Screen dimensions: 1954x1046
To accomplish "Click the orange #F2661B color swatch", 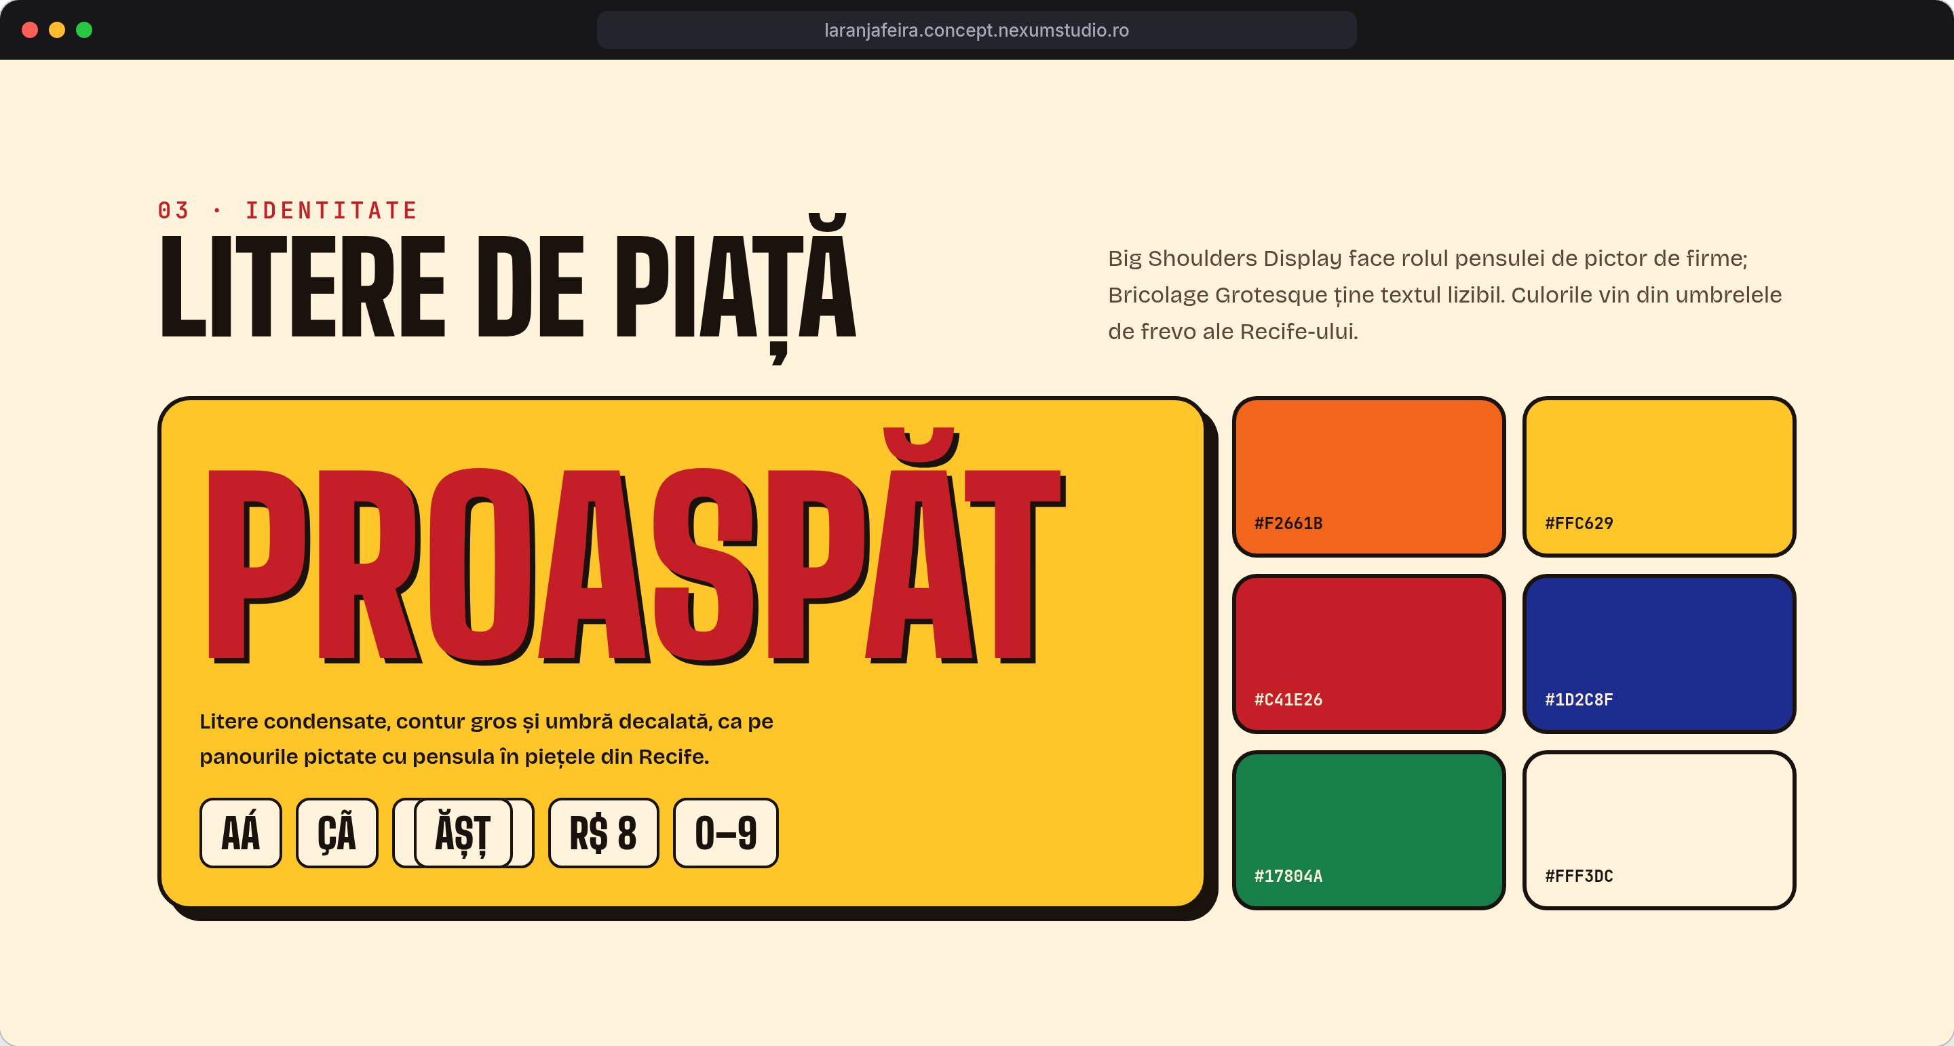I will (1368, 476).
